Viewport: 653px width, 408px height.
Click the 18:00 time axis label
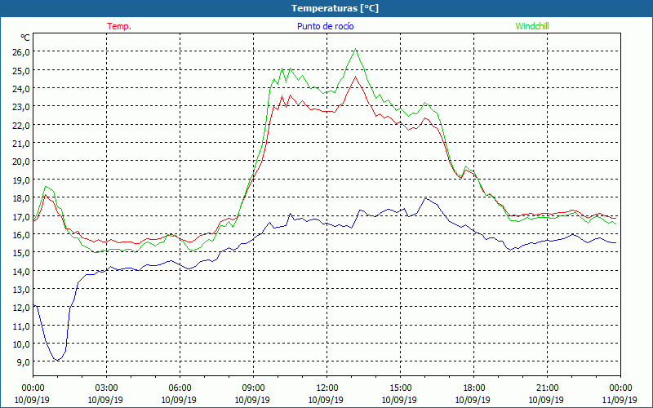pos(474,388)
